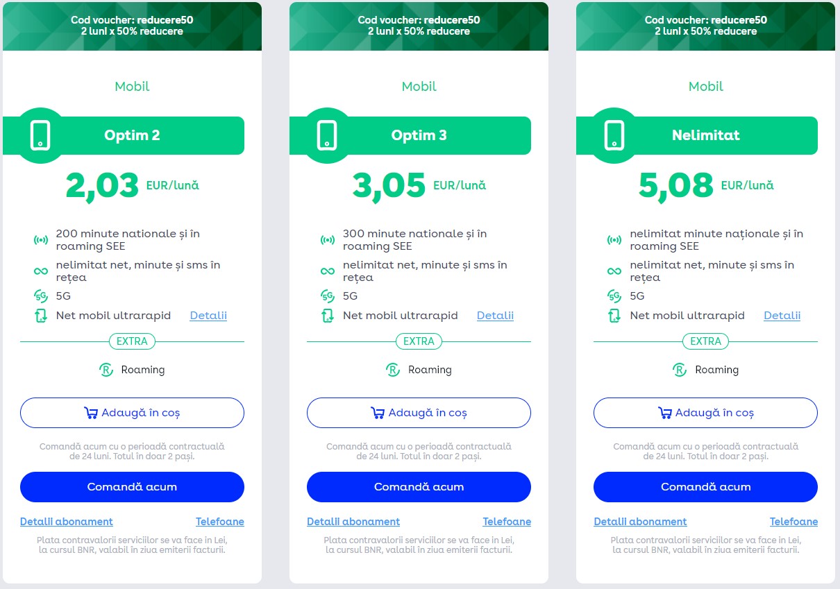840x589 pixels.
Task: Click the voucher reducere50 banner on Optim 3
Action: 419,26
